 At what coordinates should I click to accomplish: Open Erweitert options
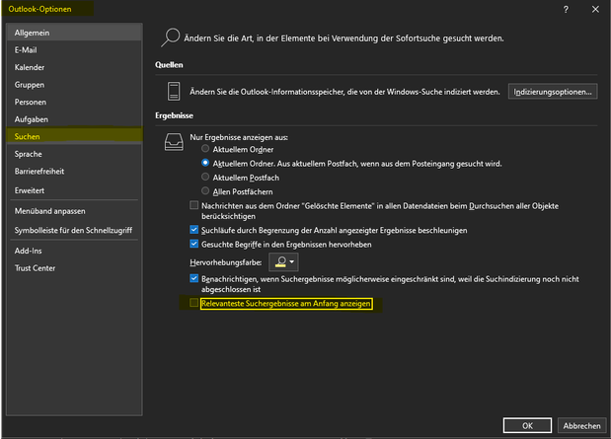(74, 190)
